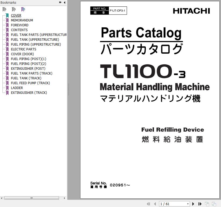
Task: Delete the selected bookmark
Action: point(4,9)
